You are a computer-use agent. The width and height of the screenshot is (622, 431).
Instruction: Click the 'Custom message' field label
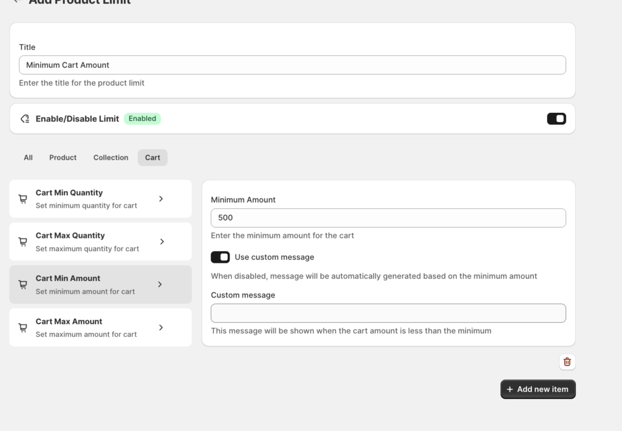click(x=243, y=295)
